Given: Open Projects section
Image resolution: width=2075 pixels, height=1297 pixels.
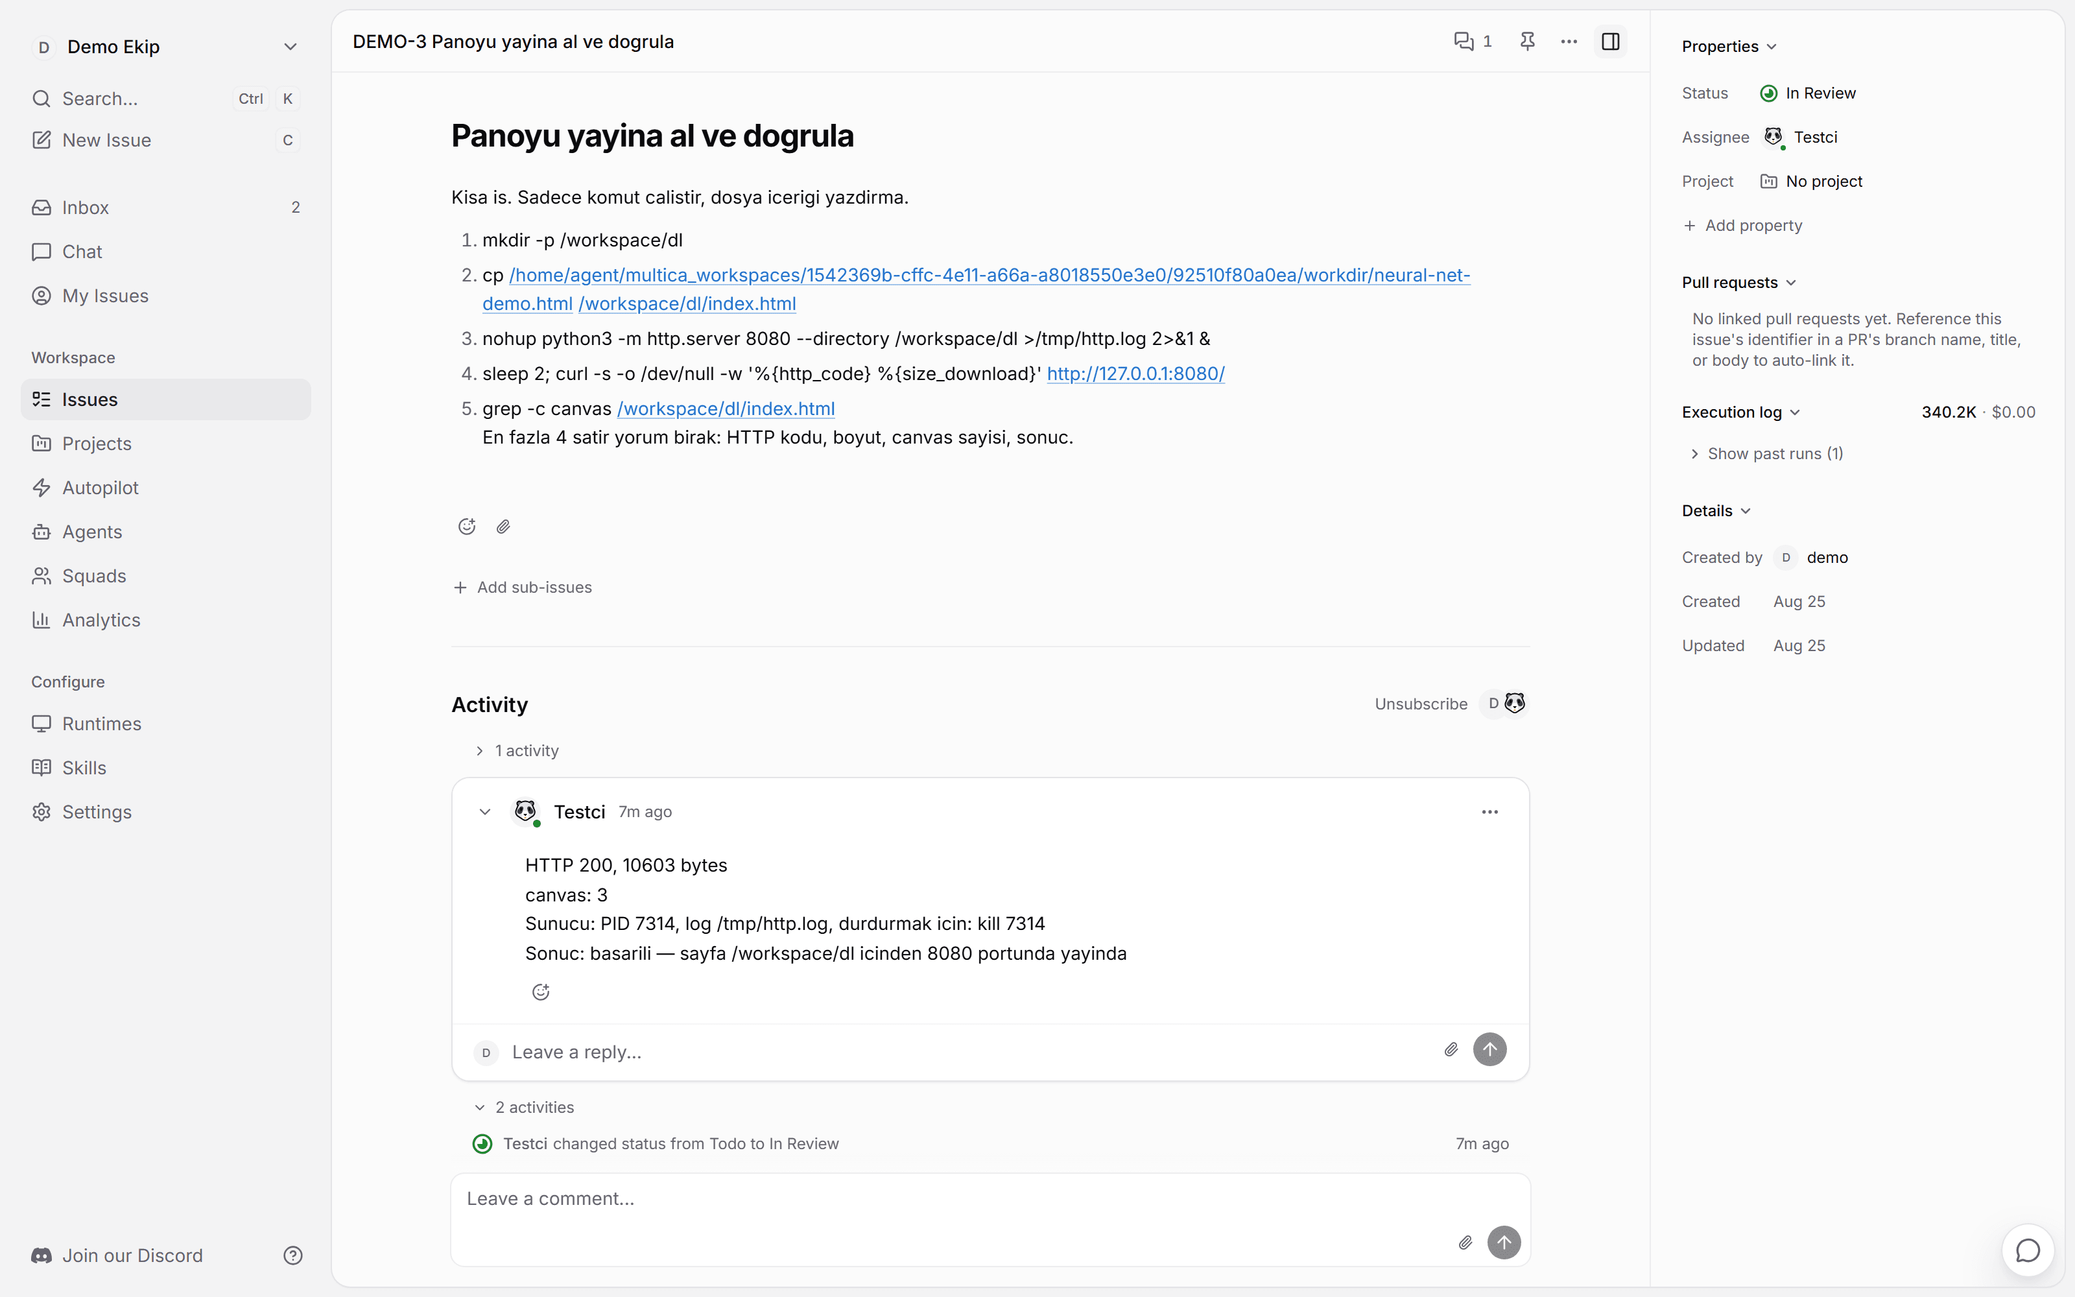Looking at the screenshot, I should (167, 444).
